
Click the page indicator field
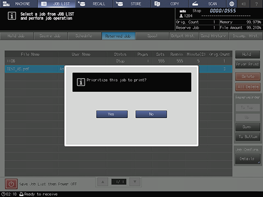tap(119, 182)
